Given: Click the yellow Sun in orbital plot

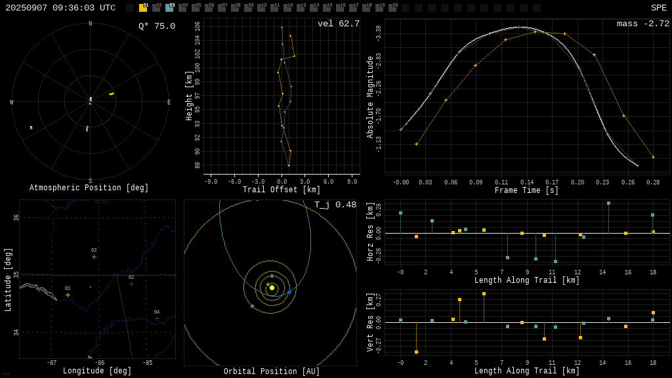Looking at the screenshot, I should pos(272,287).
